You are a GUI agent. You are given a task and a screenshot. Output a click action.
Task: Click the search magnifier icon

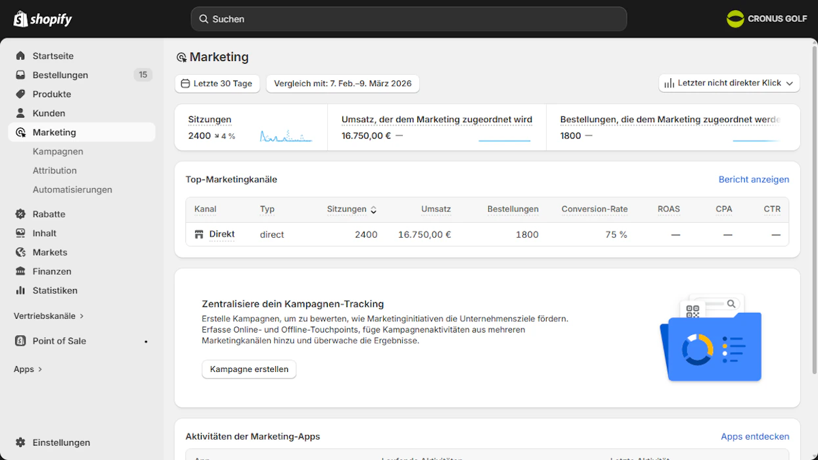click(204, 19)
